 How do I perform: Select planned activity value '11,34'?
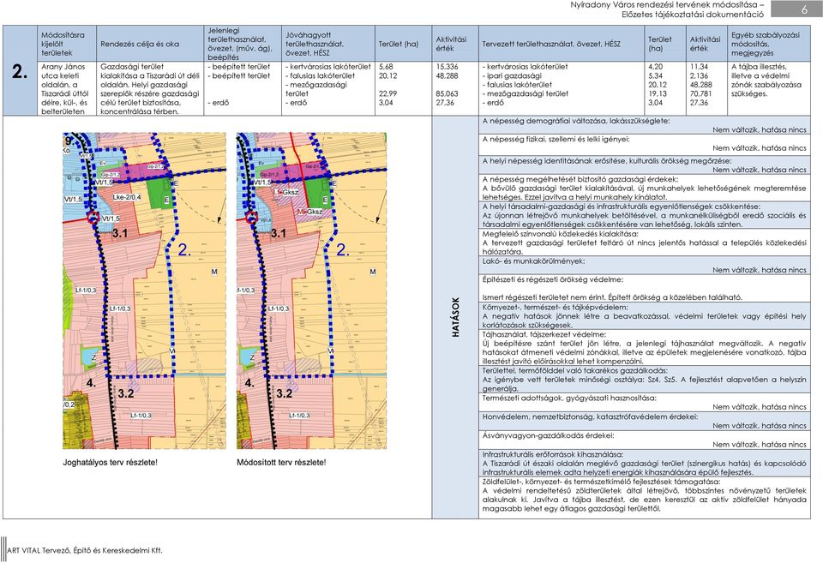[x=700, y=67]
